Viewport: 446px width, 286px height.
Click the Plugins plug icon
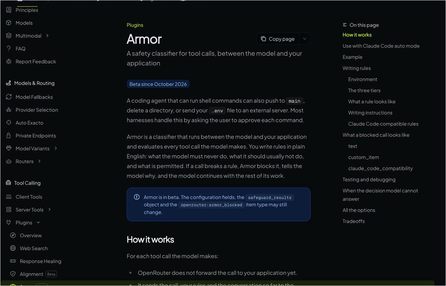tap(9, 222)
